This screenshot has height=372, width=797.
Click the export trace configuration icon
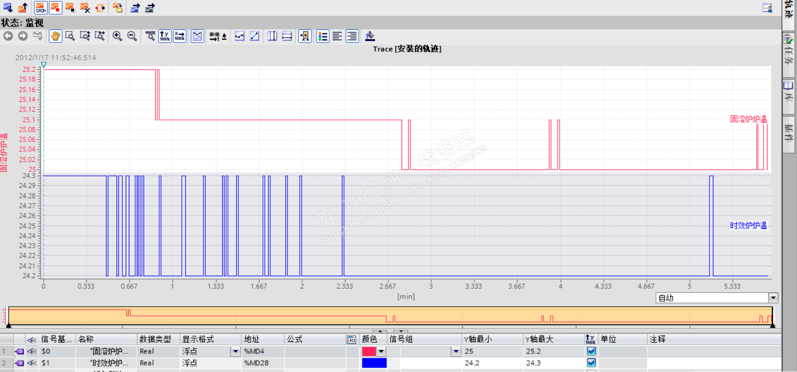click(x=135, y=7)
